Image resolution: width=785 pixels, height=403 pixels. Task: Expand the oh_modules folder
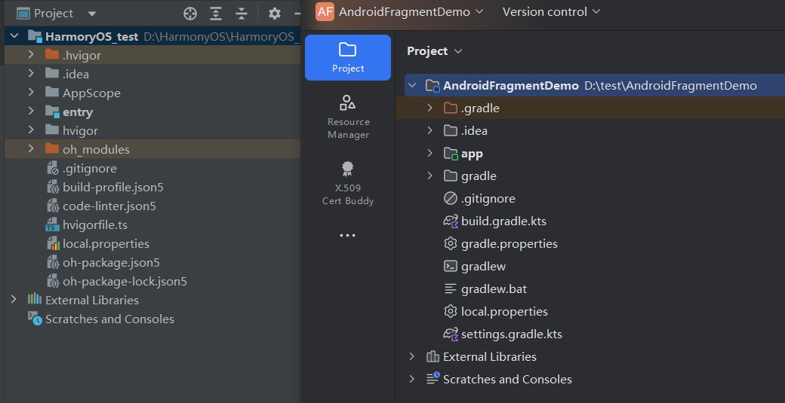click(x=31, y=148)
